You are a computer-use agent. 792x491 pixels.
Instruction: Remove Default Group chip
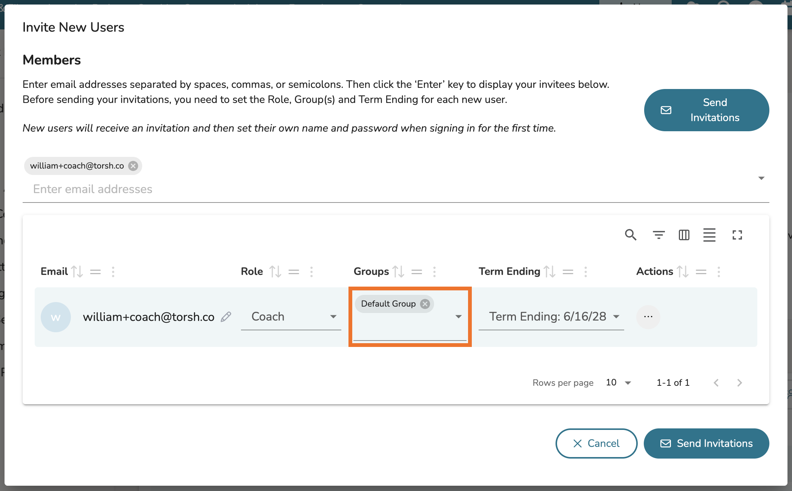(x=425, y=304)
